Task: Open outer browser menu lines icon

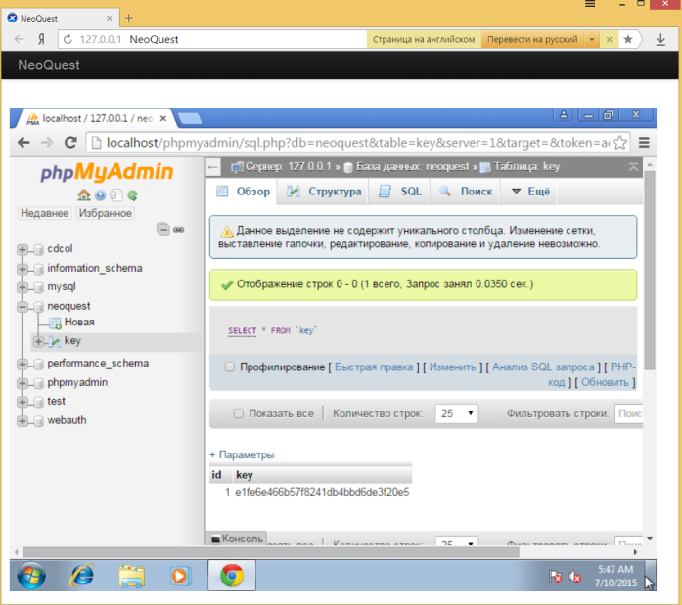Action: click(x=590, y=4)
